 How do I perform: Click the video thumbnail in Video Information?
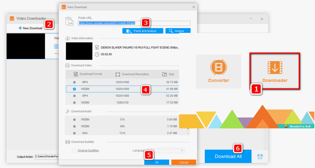(x=79, y=51)
